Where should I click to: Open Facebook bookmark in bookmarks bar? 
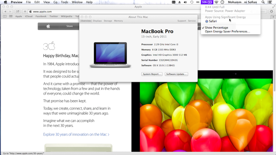41,16
